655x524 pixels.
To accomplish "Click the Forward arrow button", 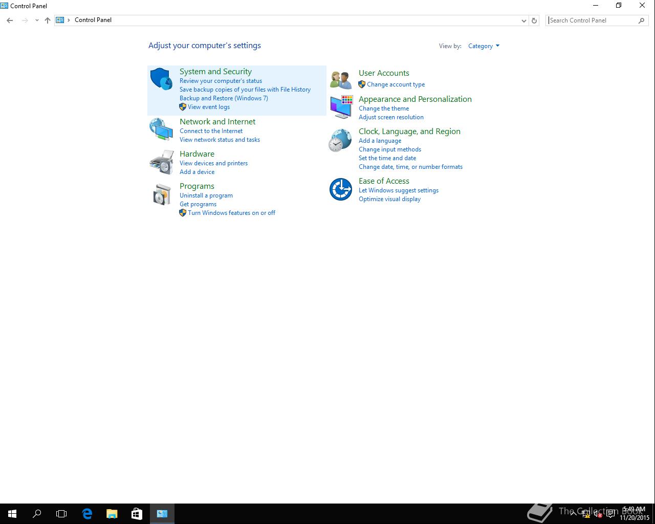I will [25, 20].
